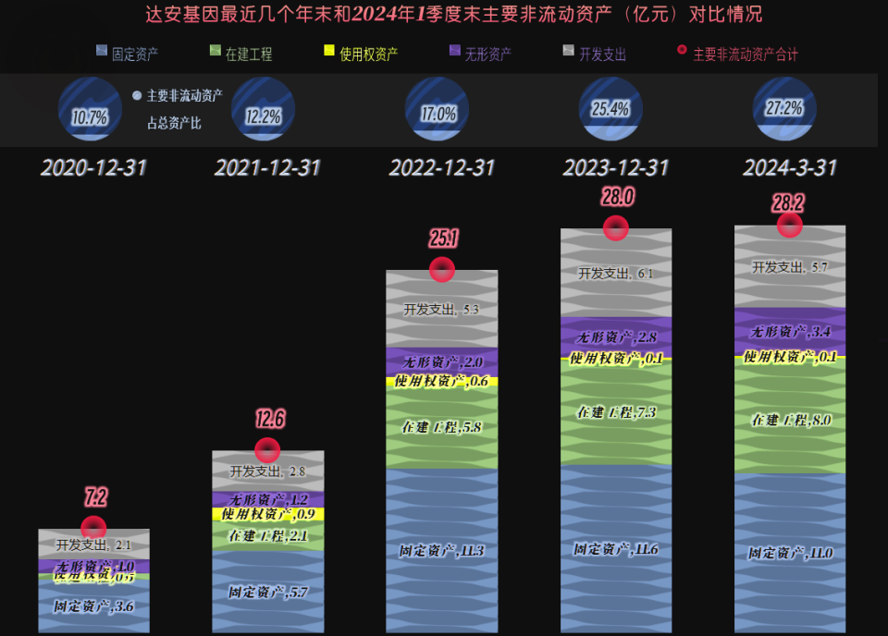Click the 在建工程 7.3 bar segment

tap(616, 412)
